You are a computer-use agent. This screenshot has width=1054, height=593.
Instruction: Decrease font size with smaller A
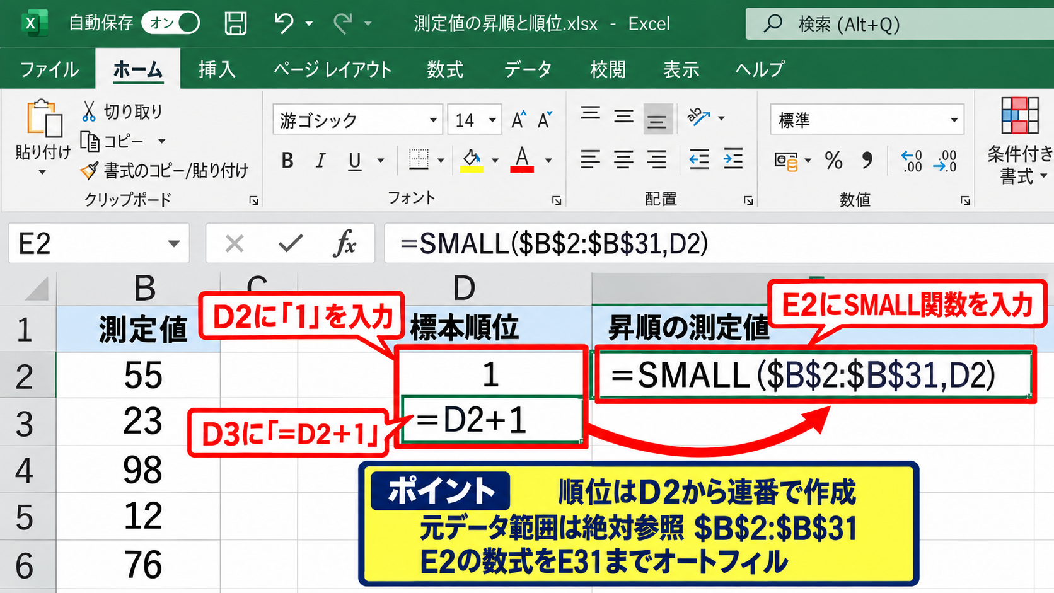[545, 119]
